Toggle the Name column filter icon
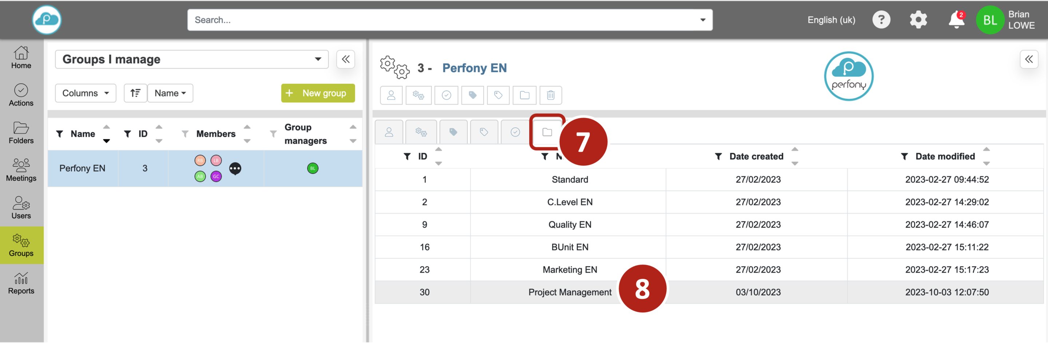This screenshot has height=343, width=1048. click(60, 134)
